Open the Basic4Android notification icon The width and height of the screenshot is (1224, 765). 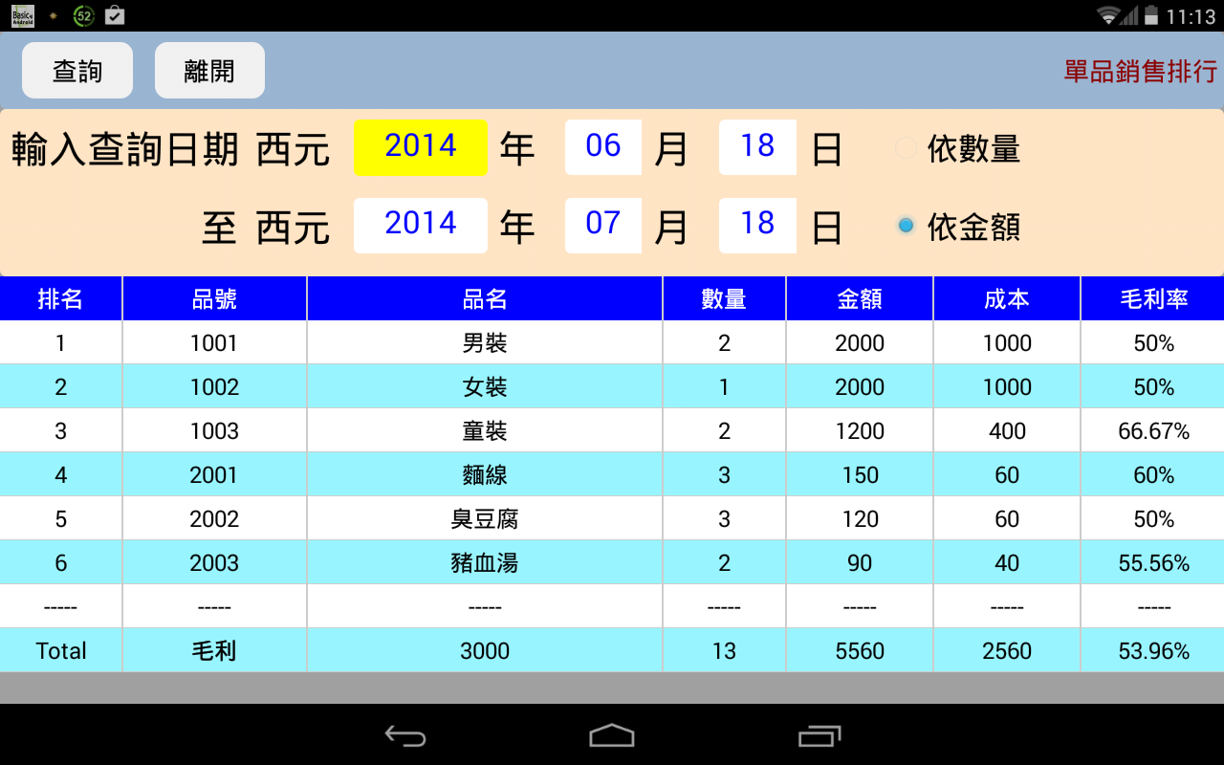click(23, 15)
